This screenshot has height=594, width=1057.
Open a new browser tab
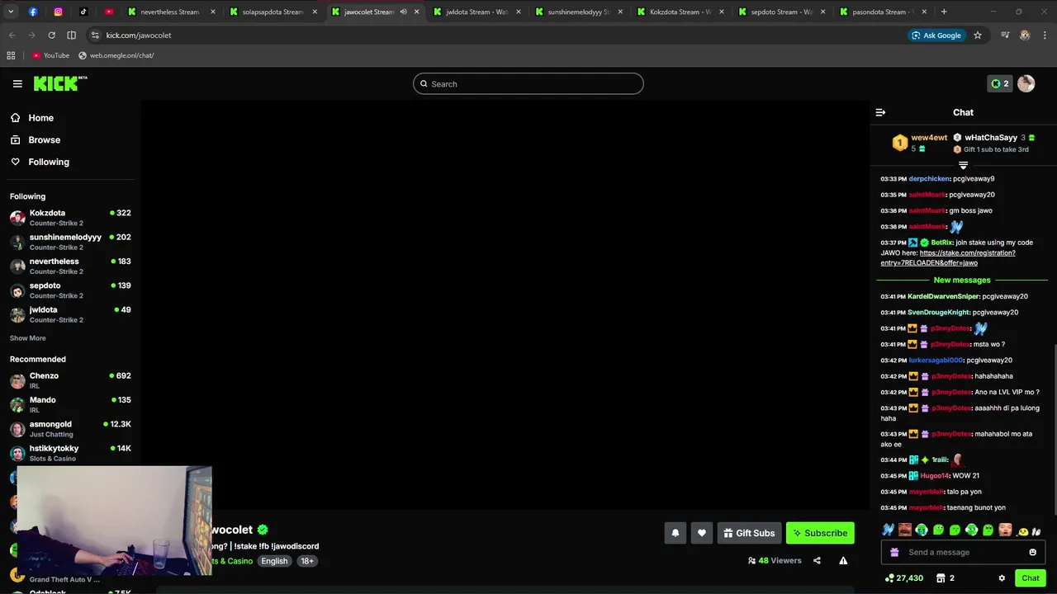944,12
